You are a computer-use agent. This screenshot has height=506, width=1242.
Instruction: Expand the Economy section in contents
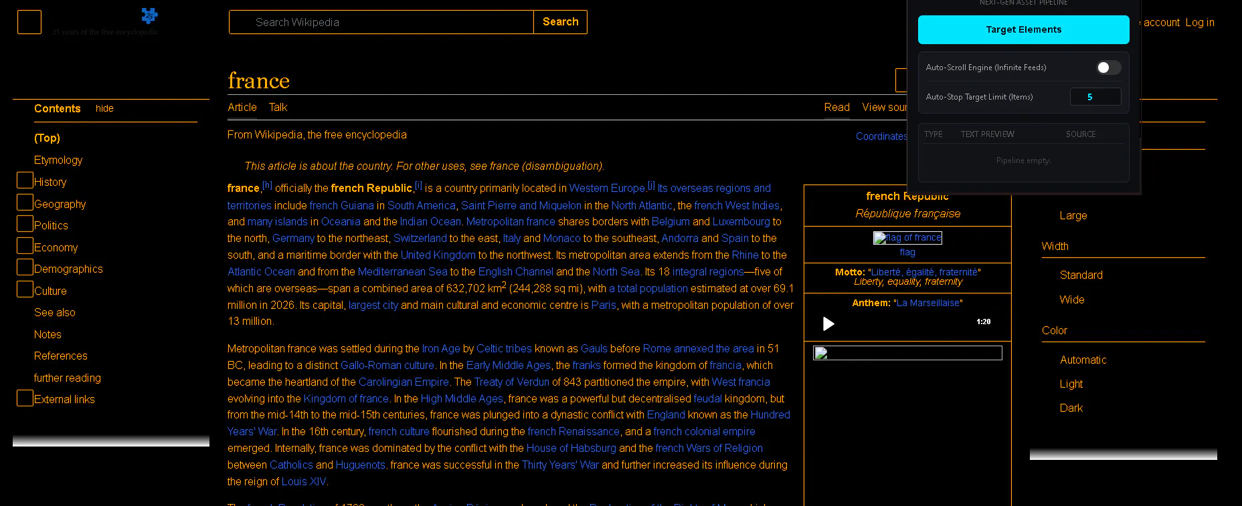[25, 246]
